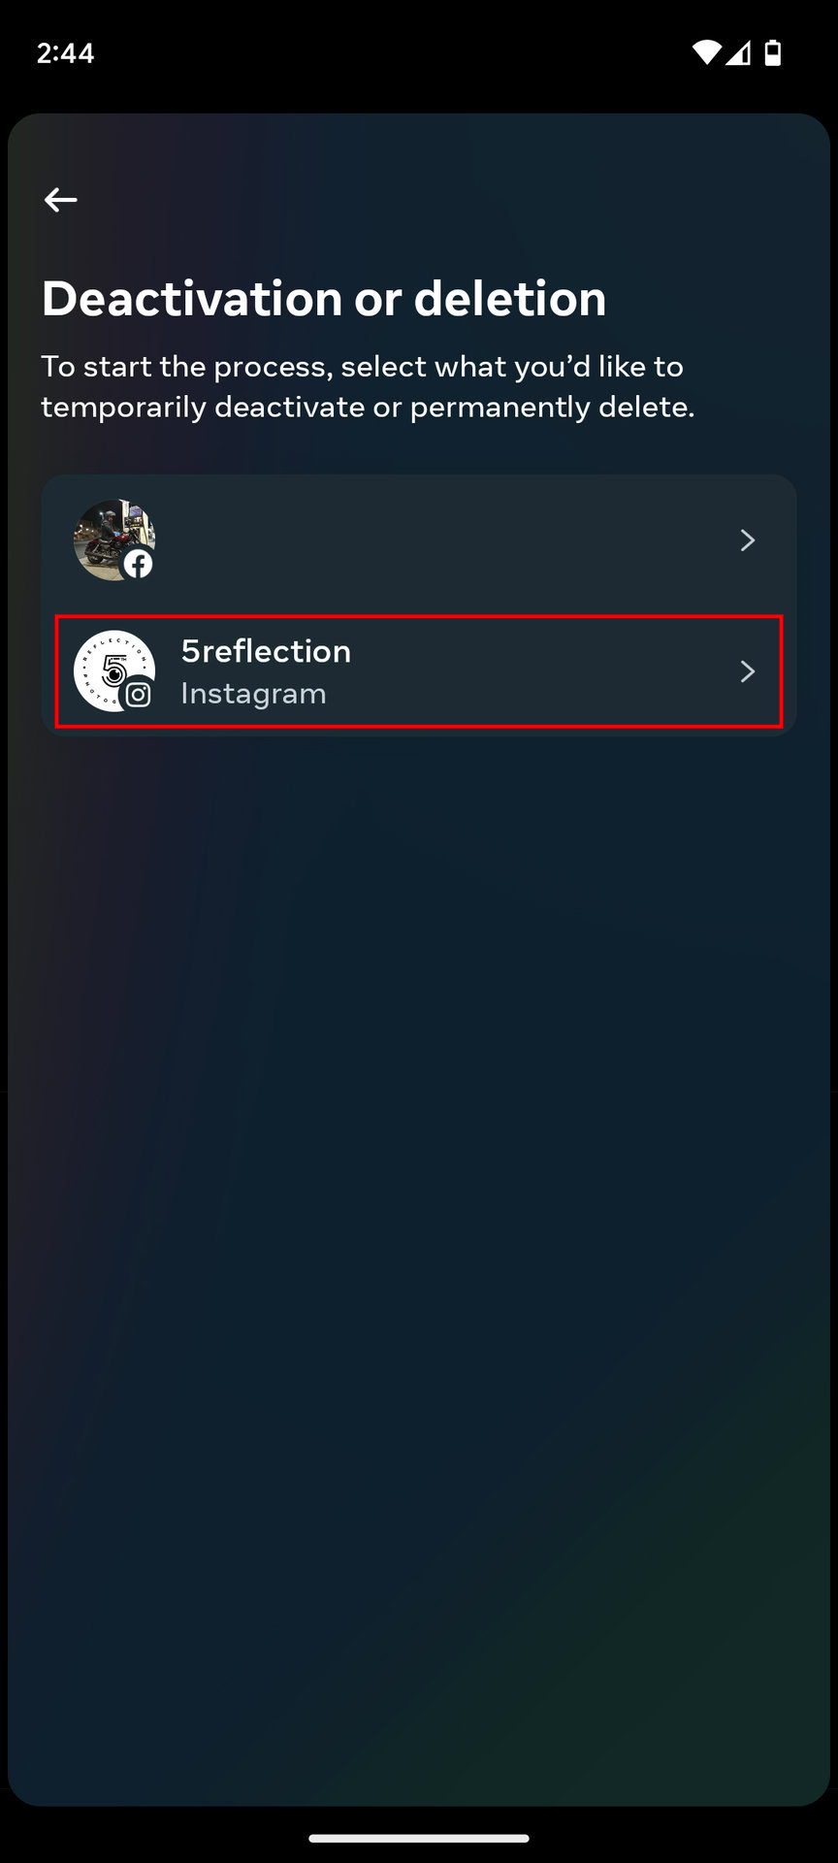838x1863 pixels.
Task: Tap the Deactivation or deletion heading
Action: pos(323,298)
